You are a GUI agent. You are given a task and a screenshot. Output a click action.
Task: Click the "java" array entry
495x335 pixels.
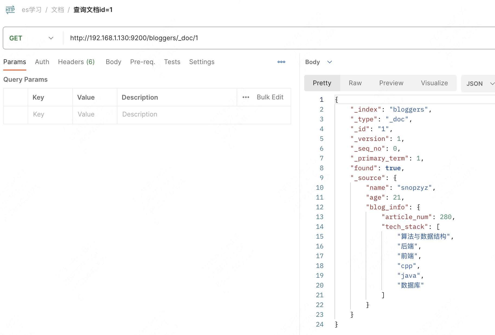pos(409,276)
